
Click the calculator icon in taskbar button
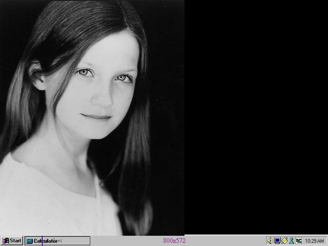click(x=30, y=241)
